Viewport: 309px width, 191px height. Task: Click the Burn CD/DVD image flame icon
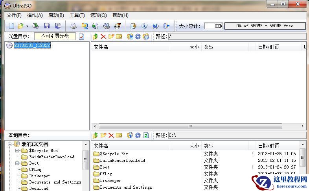(118, 26)
